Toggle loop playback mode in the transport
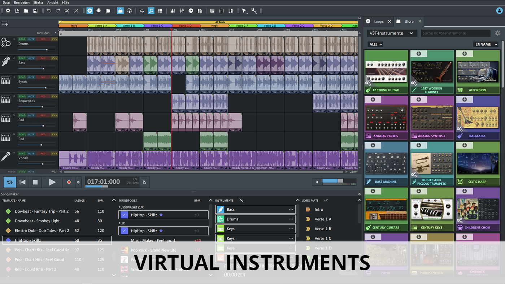The width and height of the screenshot is (505, 284). pyautogui.click(x=10, y=182)
